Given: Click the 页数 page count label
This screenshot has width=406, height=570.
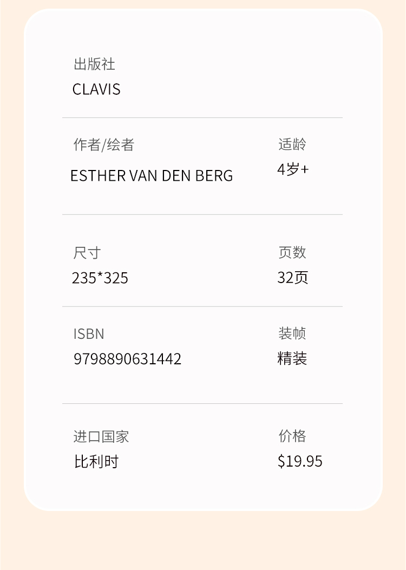Looking at the screenshot, I should pos(292,252).
